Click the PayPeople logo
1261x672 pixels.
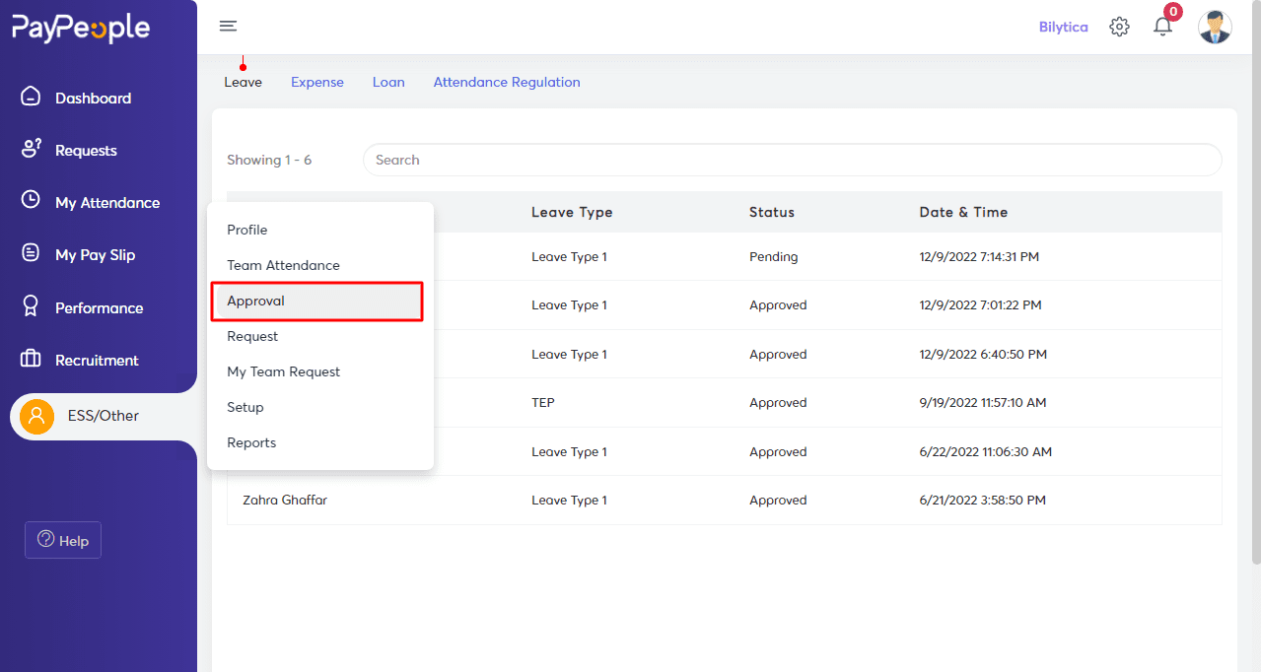coord(81,28)
